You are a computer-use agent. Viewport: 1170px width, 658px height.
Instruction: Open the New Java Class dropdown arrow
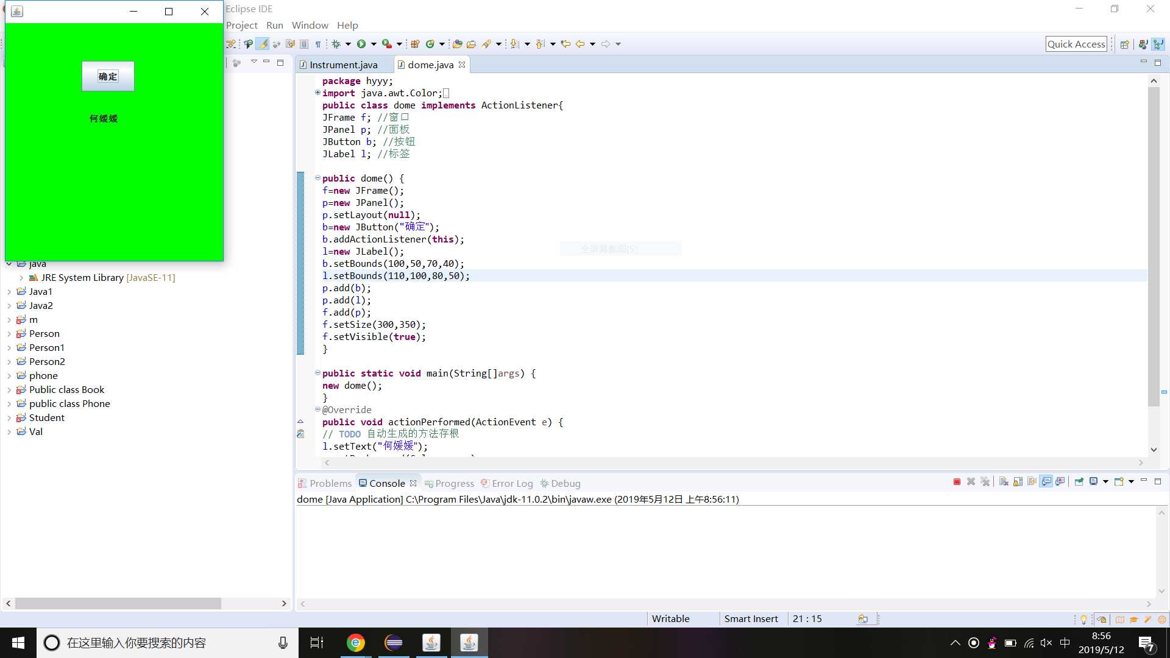442,44
